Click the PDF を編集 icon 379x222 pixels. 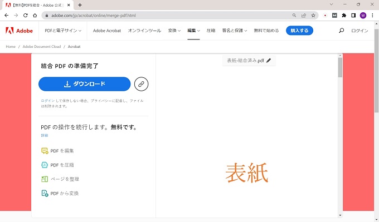pyautogui.click(x=45, y=151)
